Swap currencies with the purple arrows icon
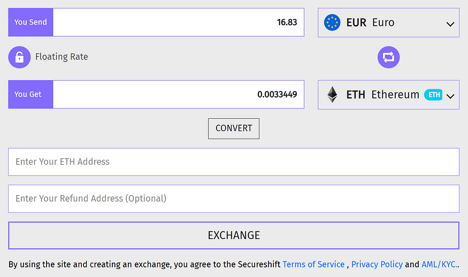The height and width of the screenshot is (277, 468). [388, 57]
